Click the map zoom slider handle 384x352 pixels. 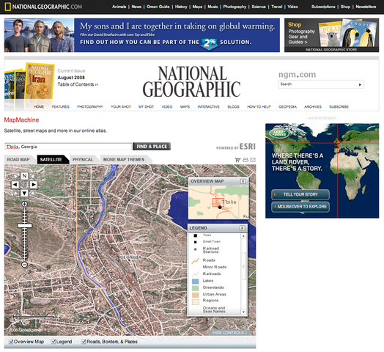click(x=24, y=226)
